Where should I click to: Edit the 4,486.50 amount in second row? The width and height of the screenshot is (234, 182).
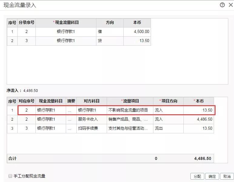coord(198,119)
